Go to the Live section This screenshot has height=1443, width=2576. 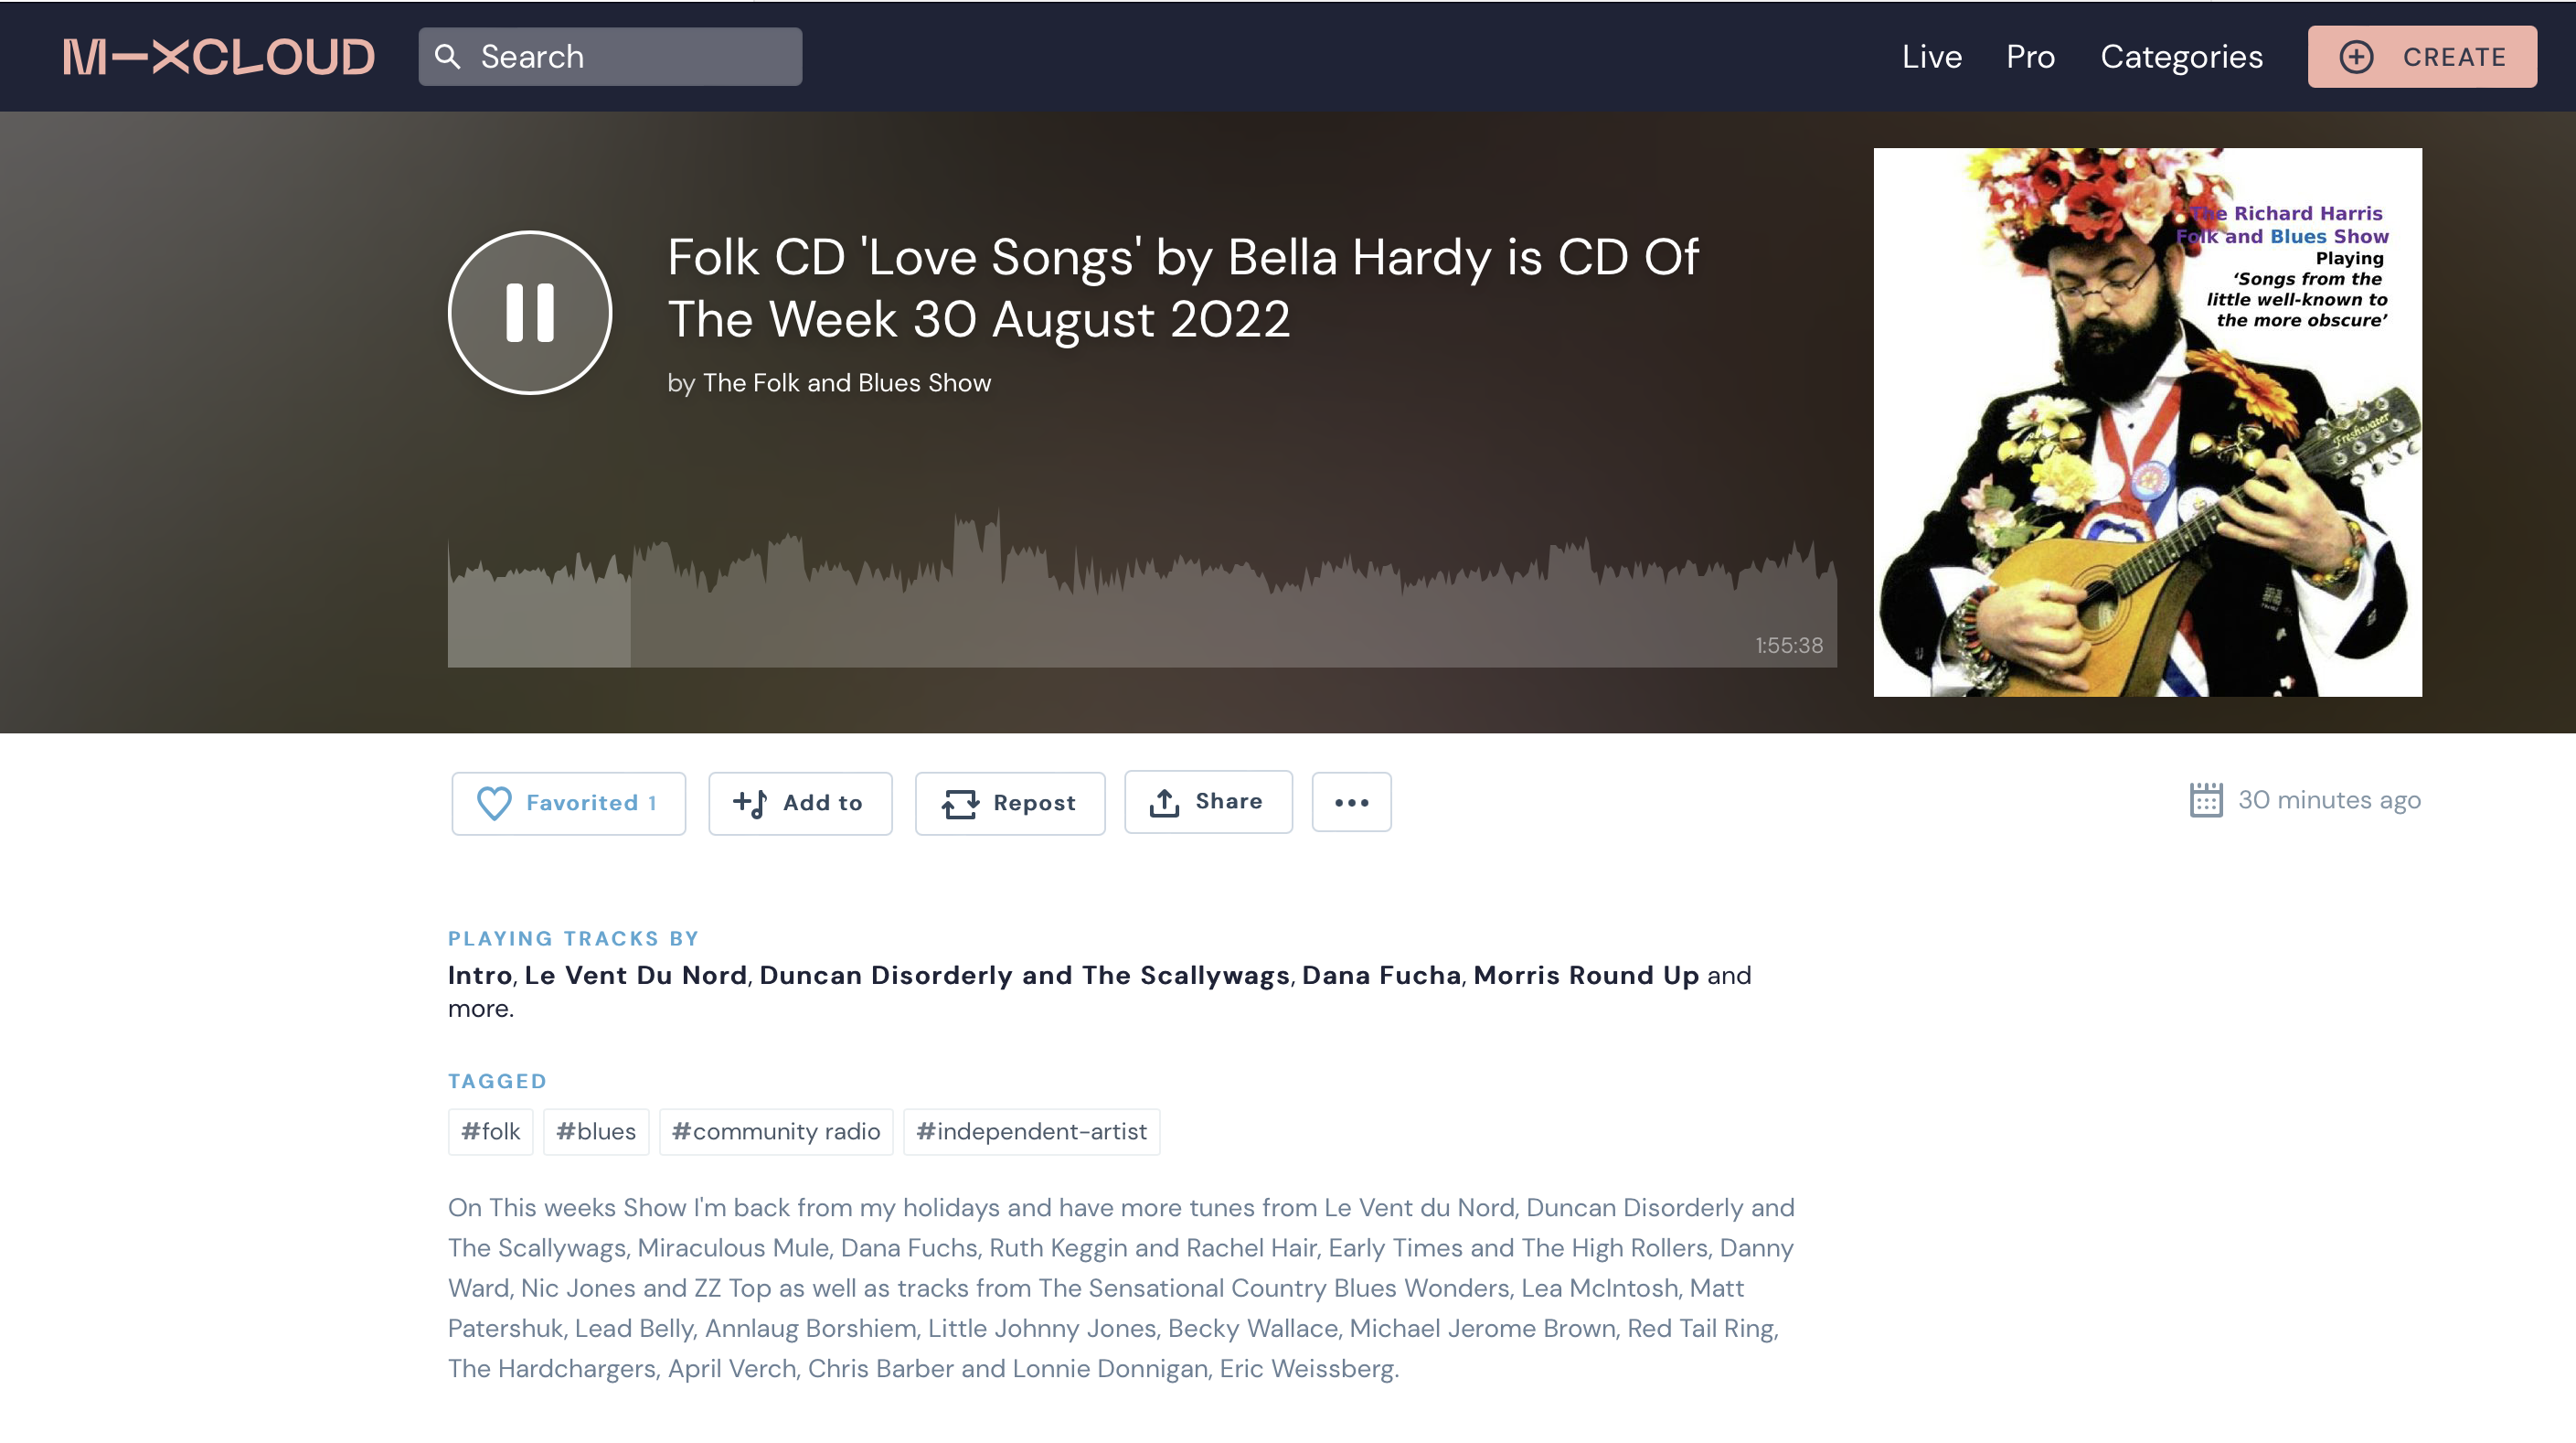click(x=1931, y=57)
